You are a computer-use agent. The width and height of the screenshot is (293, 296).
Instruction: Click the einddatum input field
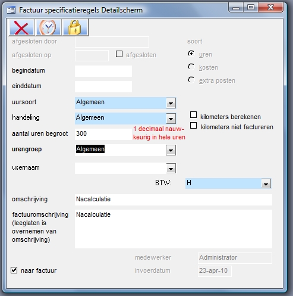click(x=103, y=86)
